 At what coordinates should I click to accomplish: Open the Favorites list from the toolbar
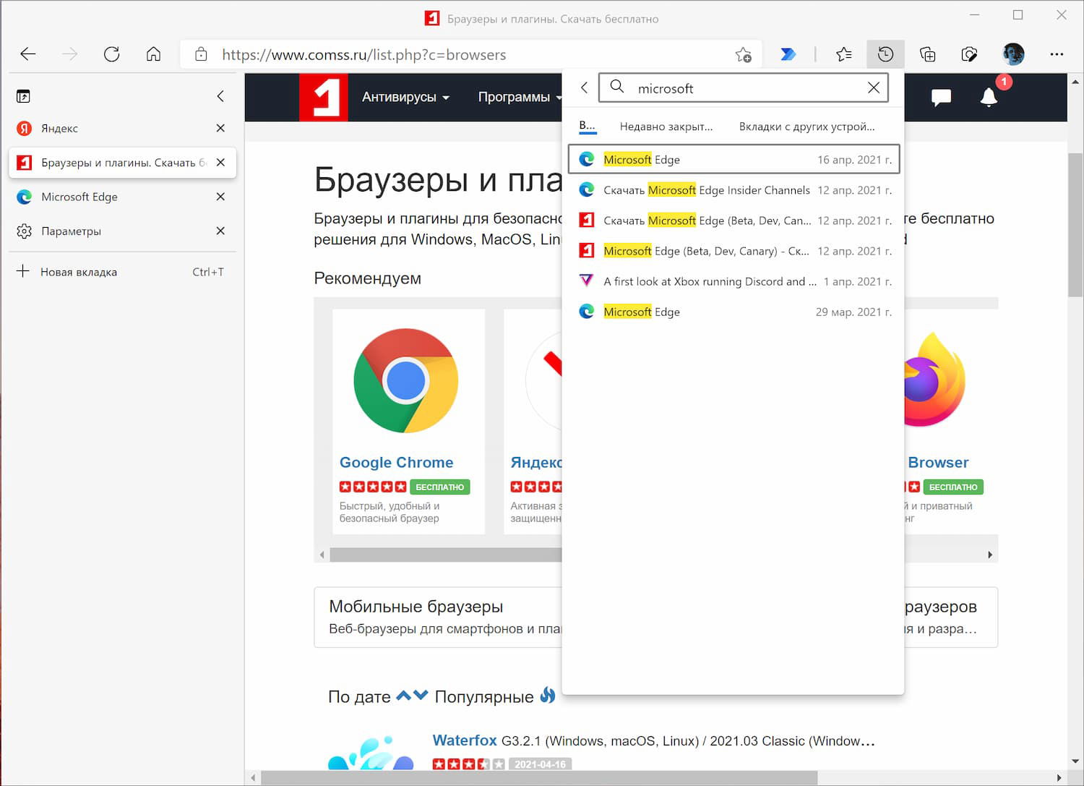tap(843, 54)
